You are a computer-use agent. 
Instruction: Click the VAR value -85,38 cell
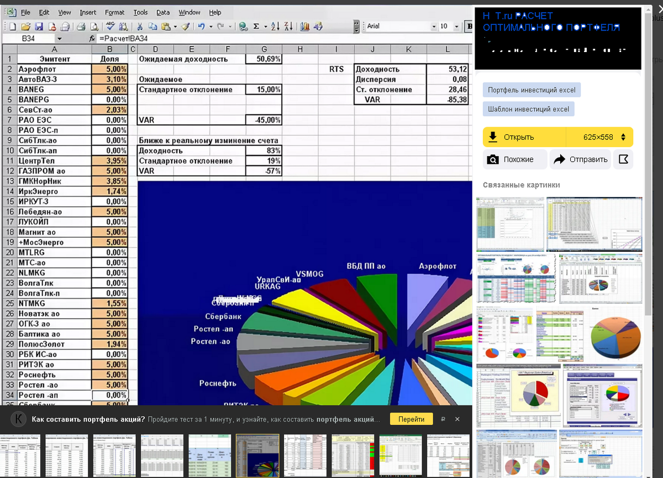coord(448,100)
